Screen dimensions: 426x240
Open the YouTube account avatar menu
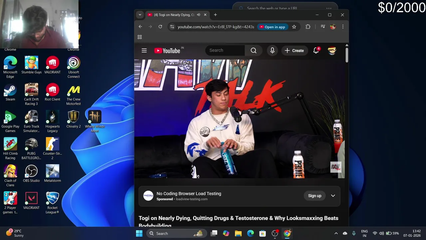pyautogui.click(x=332, y=50)
